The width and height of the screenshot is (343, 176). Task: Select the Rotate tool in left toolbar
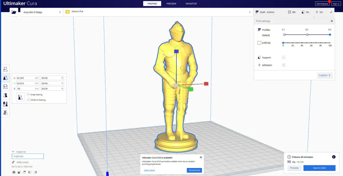5,86
